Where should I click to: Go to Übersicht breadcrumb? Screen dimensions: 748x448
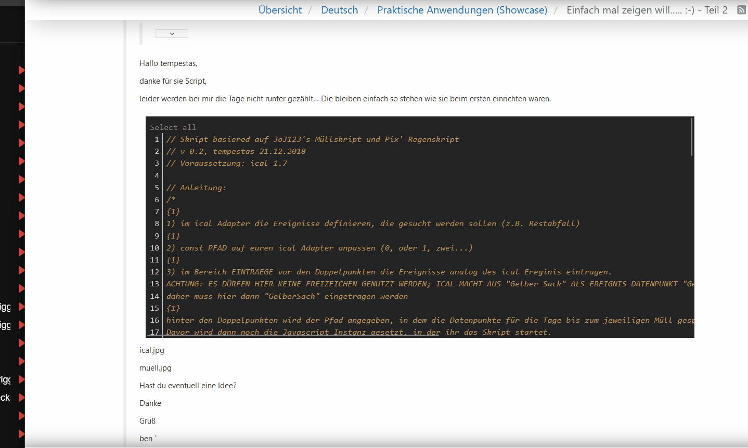280,10
